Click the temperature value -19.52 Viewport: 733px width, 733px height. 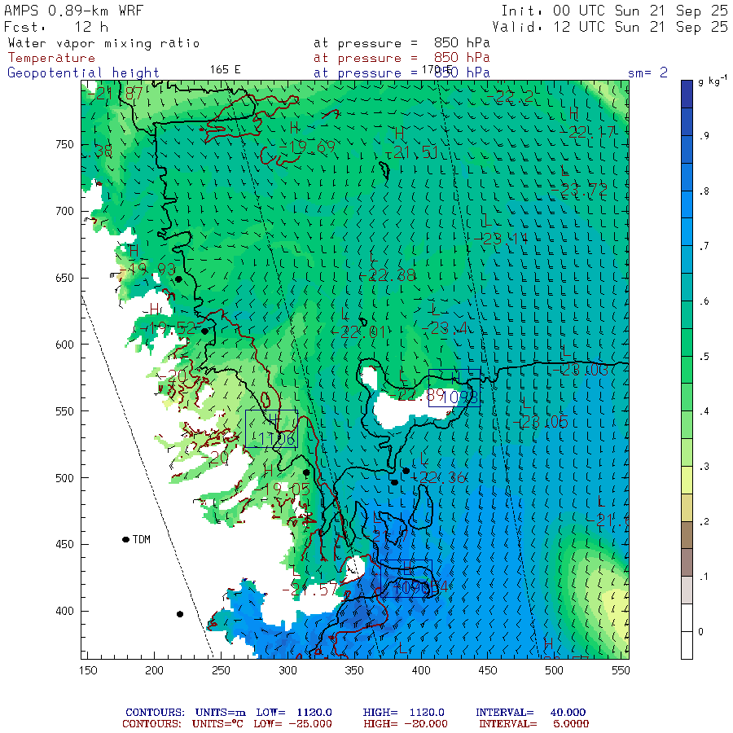point(168,328)
